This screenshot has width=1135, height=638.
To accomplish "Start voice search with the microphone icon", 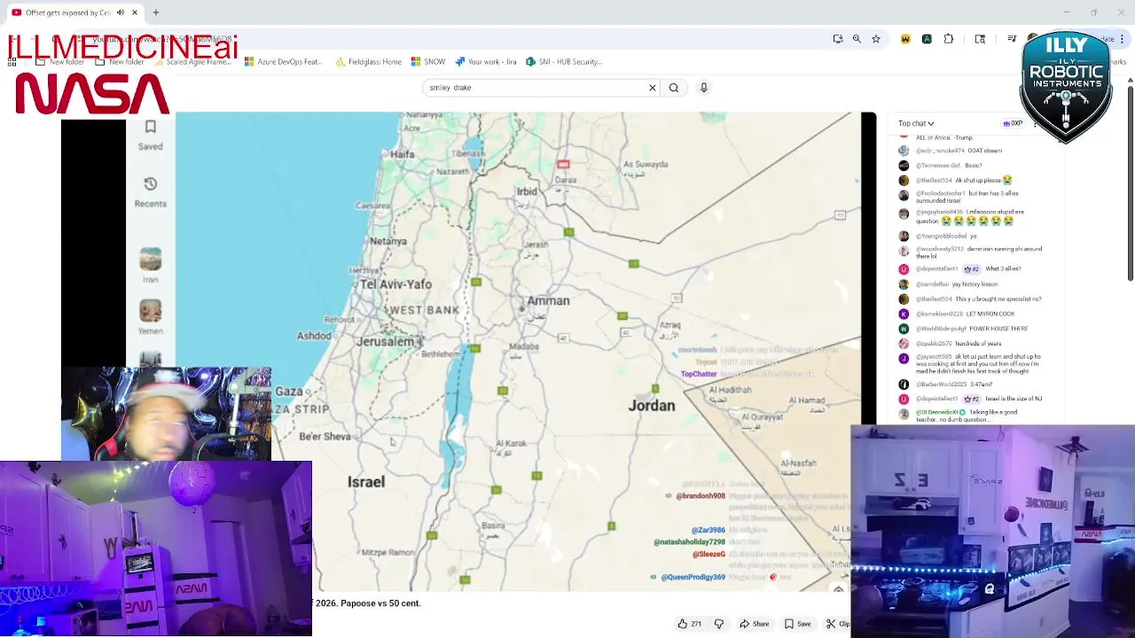I will coord(704,88).
